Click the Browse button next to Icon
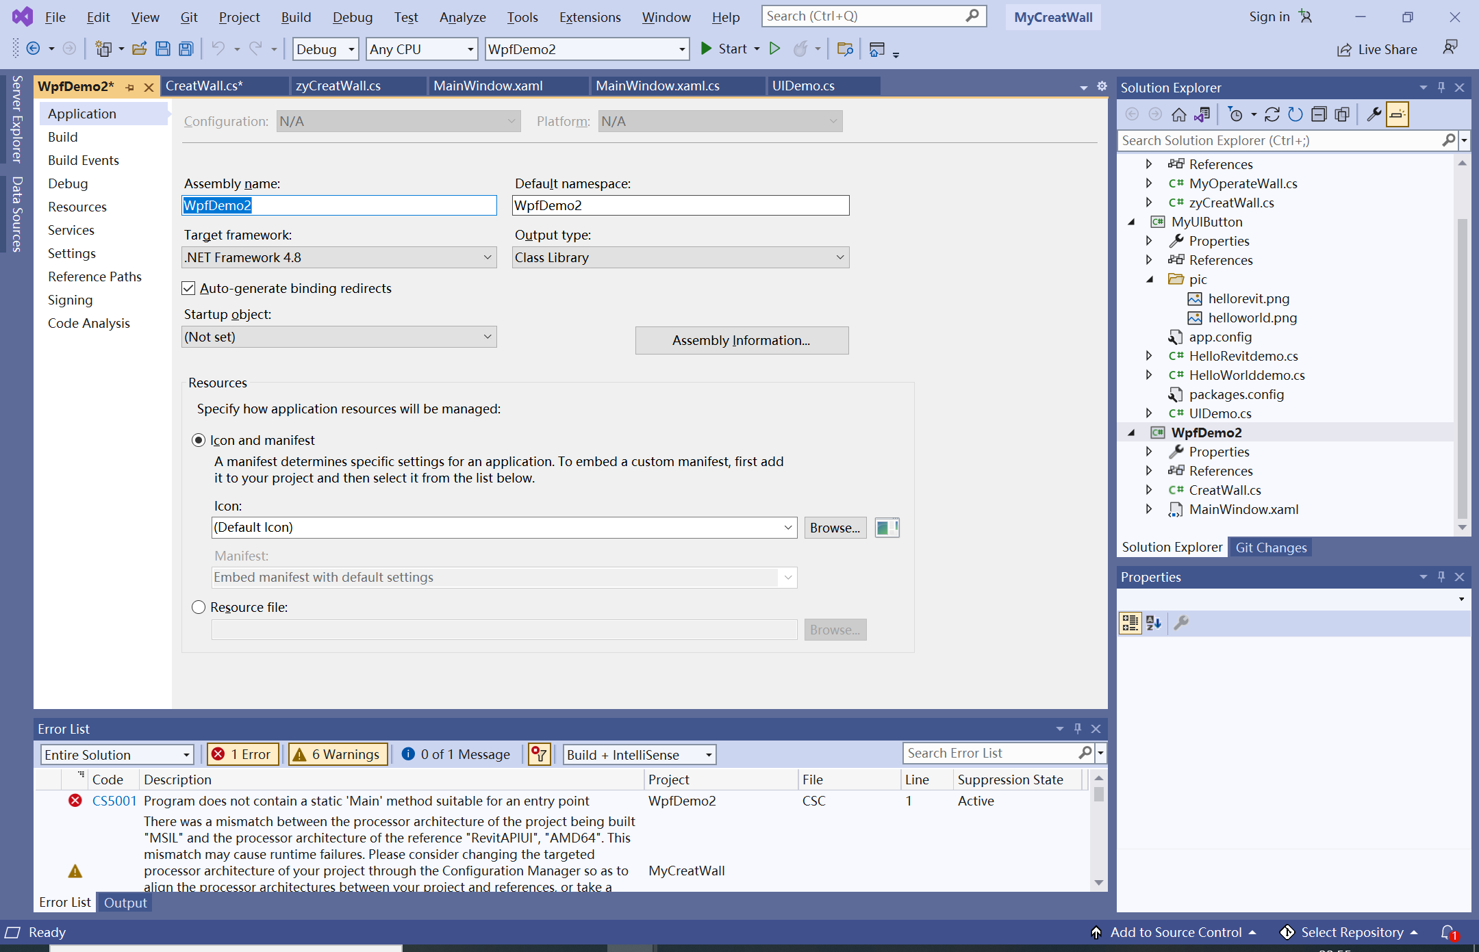The width and height of the screenshot is (1479, 952). (x=835, y=528)
